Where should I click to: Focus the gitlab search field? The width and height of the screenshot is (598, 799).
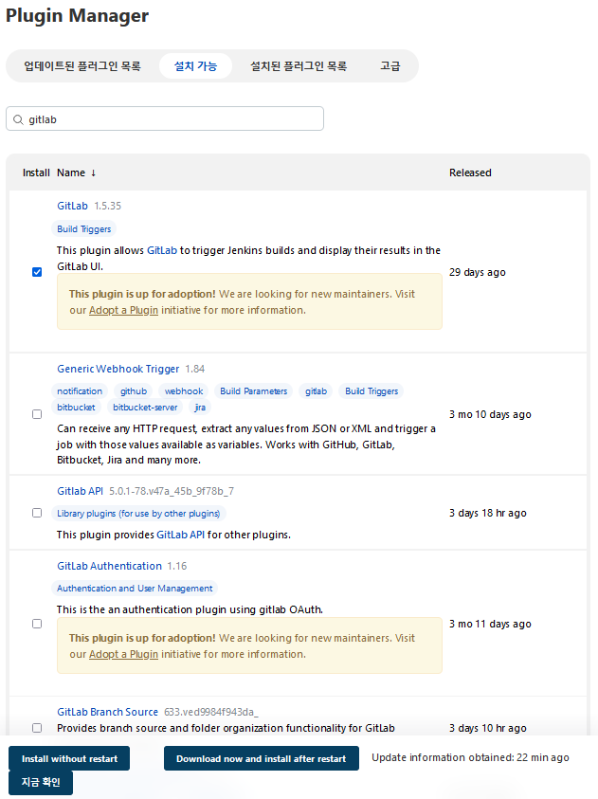165,118
